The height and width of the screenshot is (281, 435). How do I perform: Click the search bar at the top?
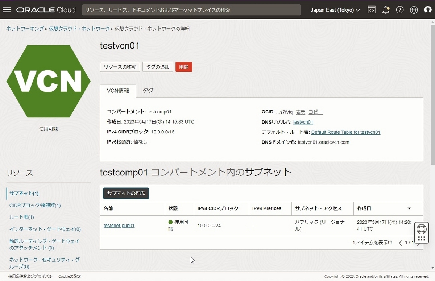[x=191, y=10]
